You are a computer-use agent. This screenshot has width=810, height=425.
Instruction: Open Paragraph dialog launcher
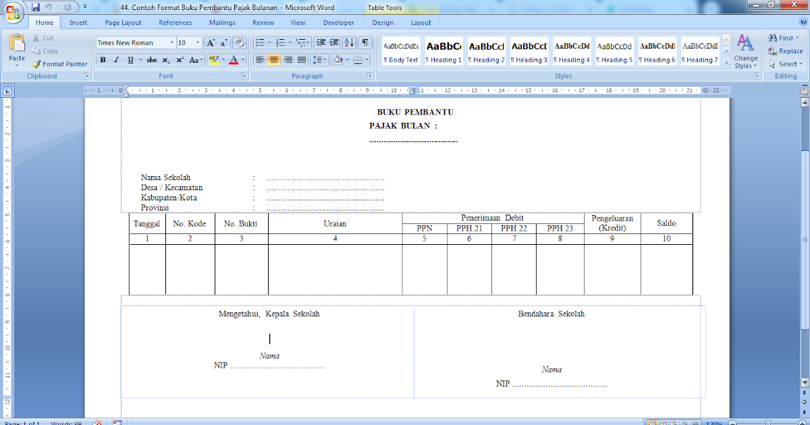(369, 76)
